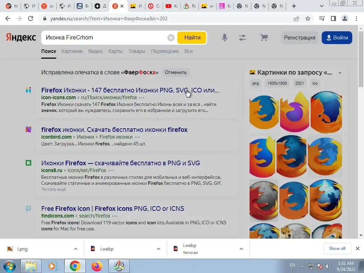Open the doge Firefox parody thumbnail
This screenshot has height=273, width=364.
tap(295, 231)
